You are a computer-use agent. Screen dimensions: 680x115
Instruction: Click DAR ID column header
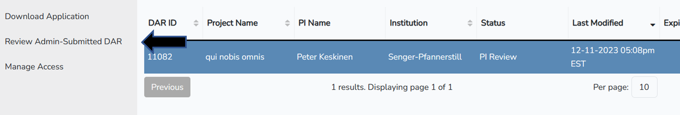[x=162, y=23]
